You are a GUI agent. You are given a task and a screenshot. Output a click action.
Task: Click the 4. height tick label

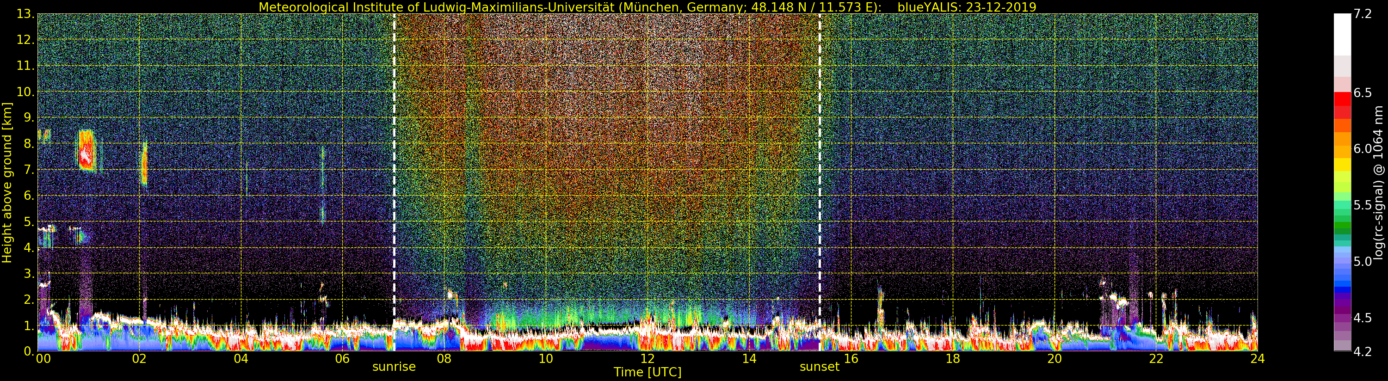29,248
